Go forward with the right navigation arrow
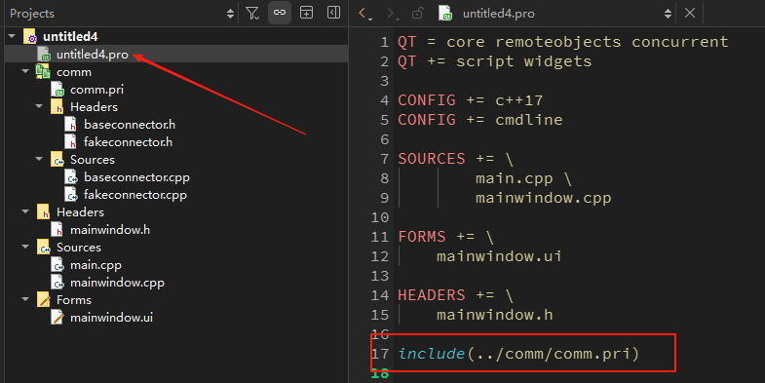This screenshot has height=383, width=765. point(391,14)
